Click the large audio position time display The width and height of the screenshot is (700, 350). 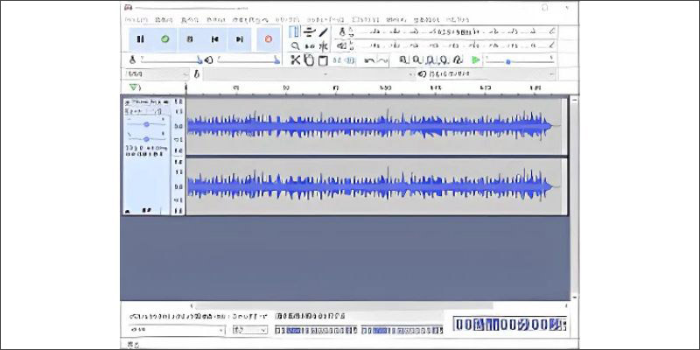[510, 324]
